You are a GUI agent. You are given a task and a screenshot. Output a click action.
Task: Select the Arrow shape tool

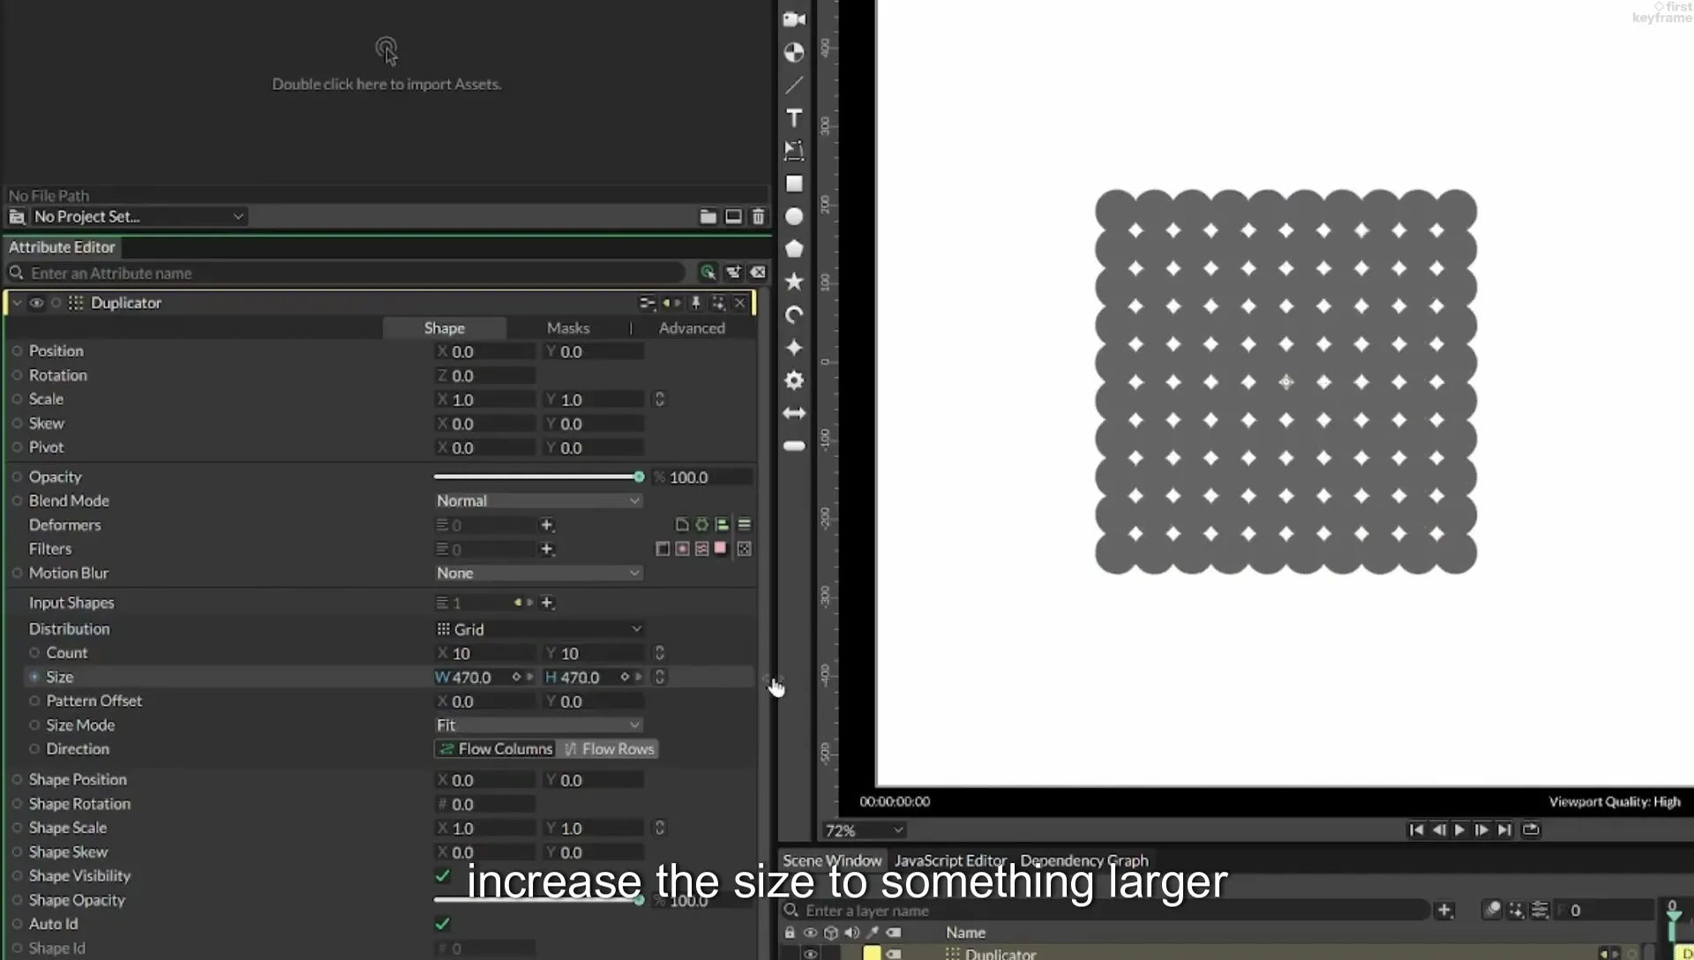tap(794, 413)
